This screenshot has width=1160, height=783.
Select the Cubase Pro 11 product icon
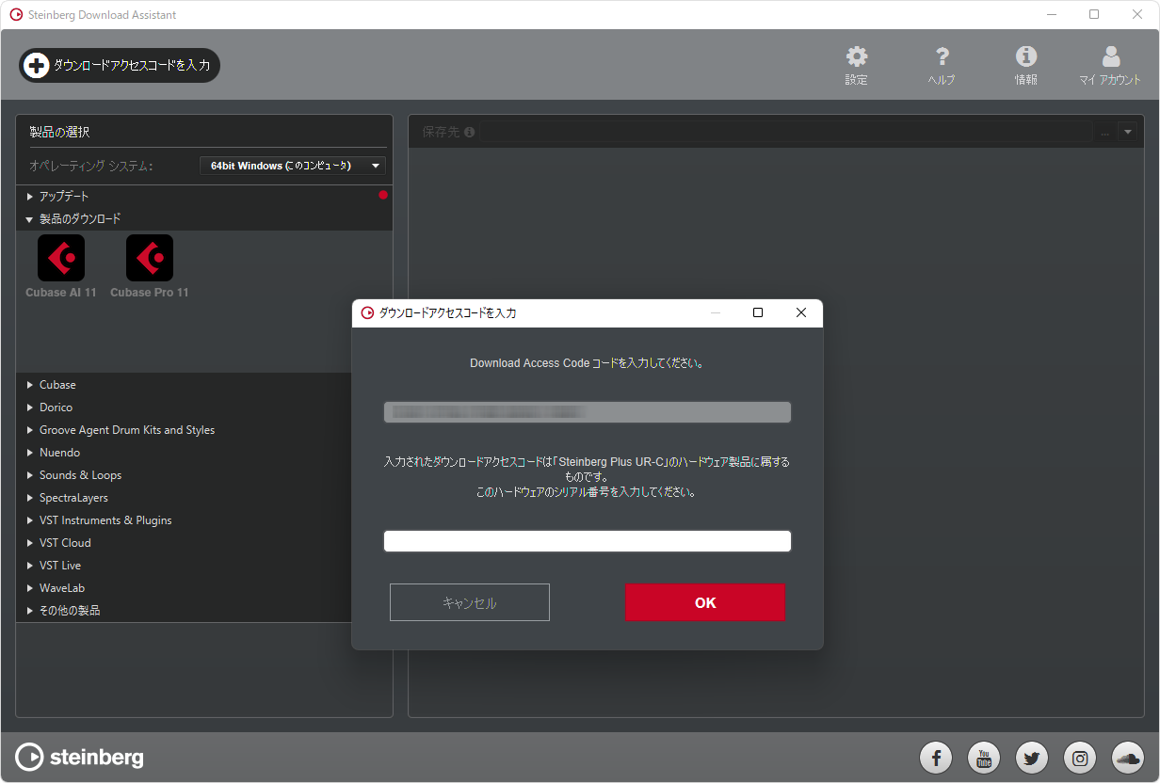click(x=150, y=258)
